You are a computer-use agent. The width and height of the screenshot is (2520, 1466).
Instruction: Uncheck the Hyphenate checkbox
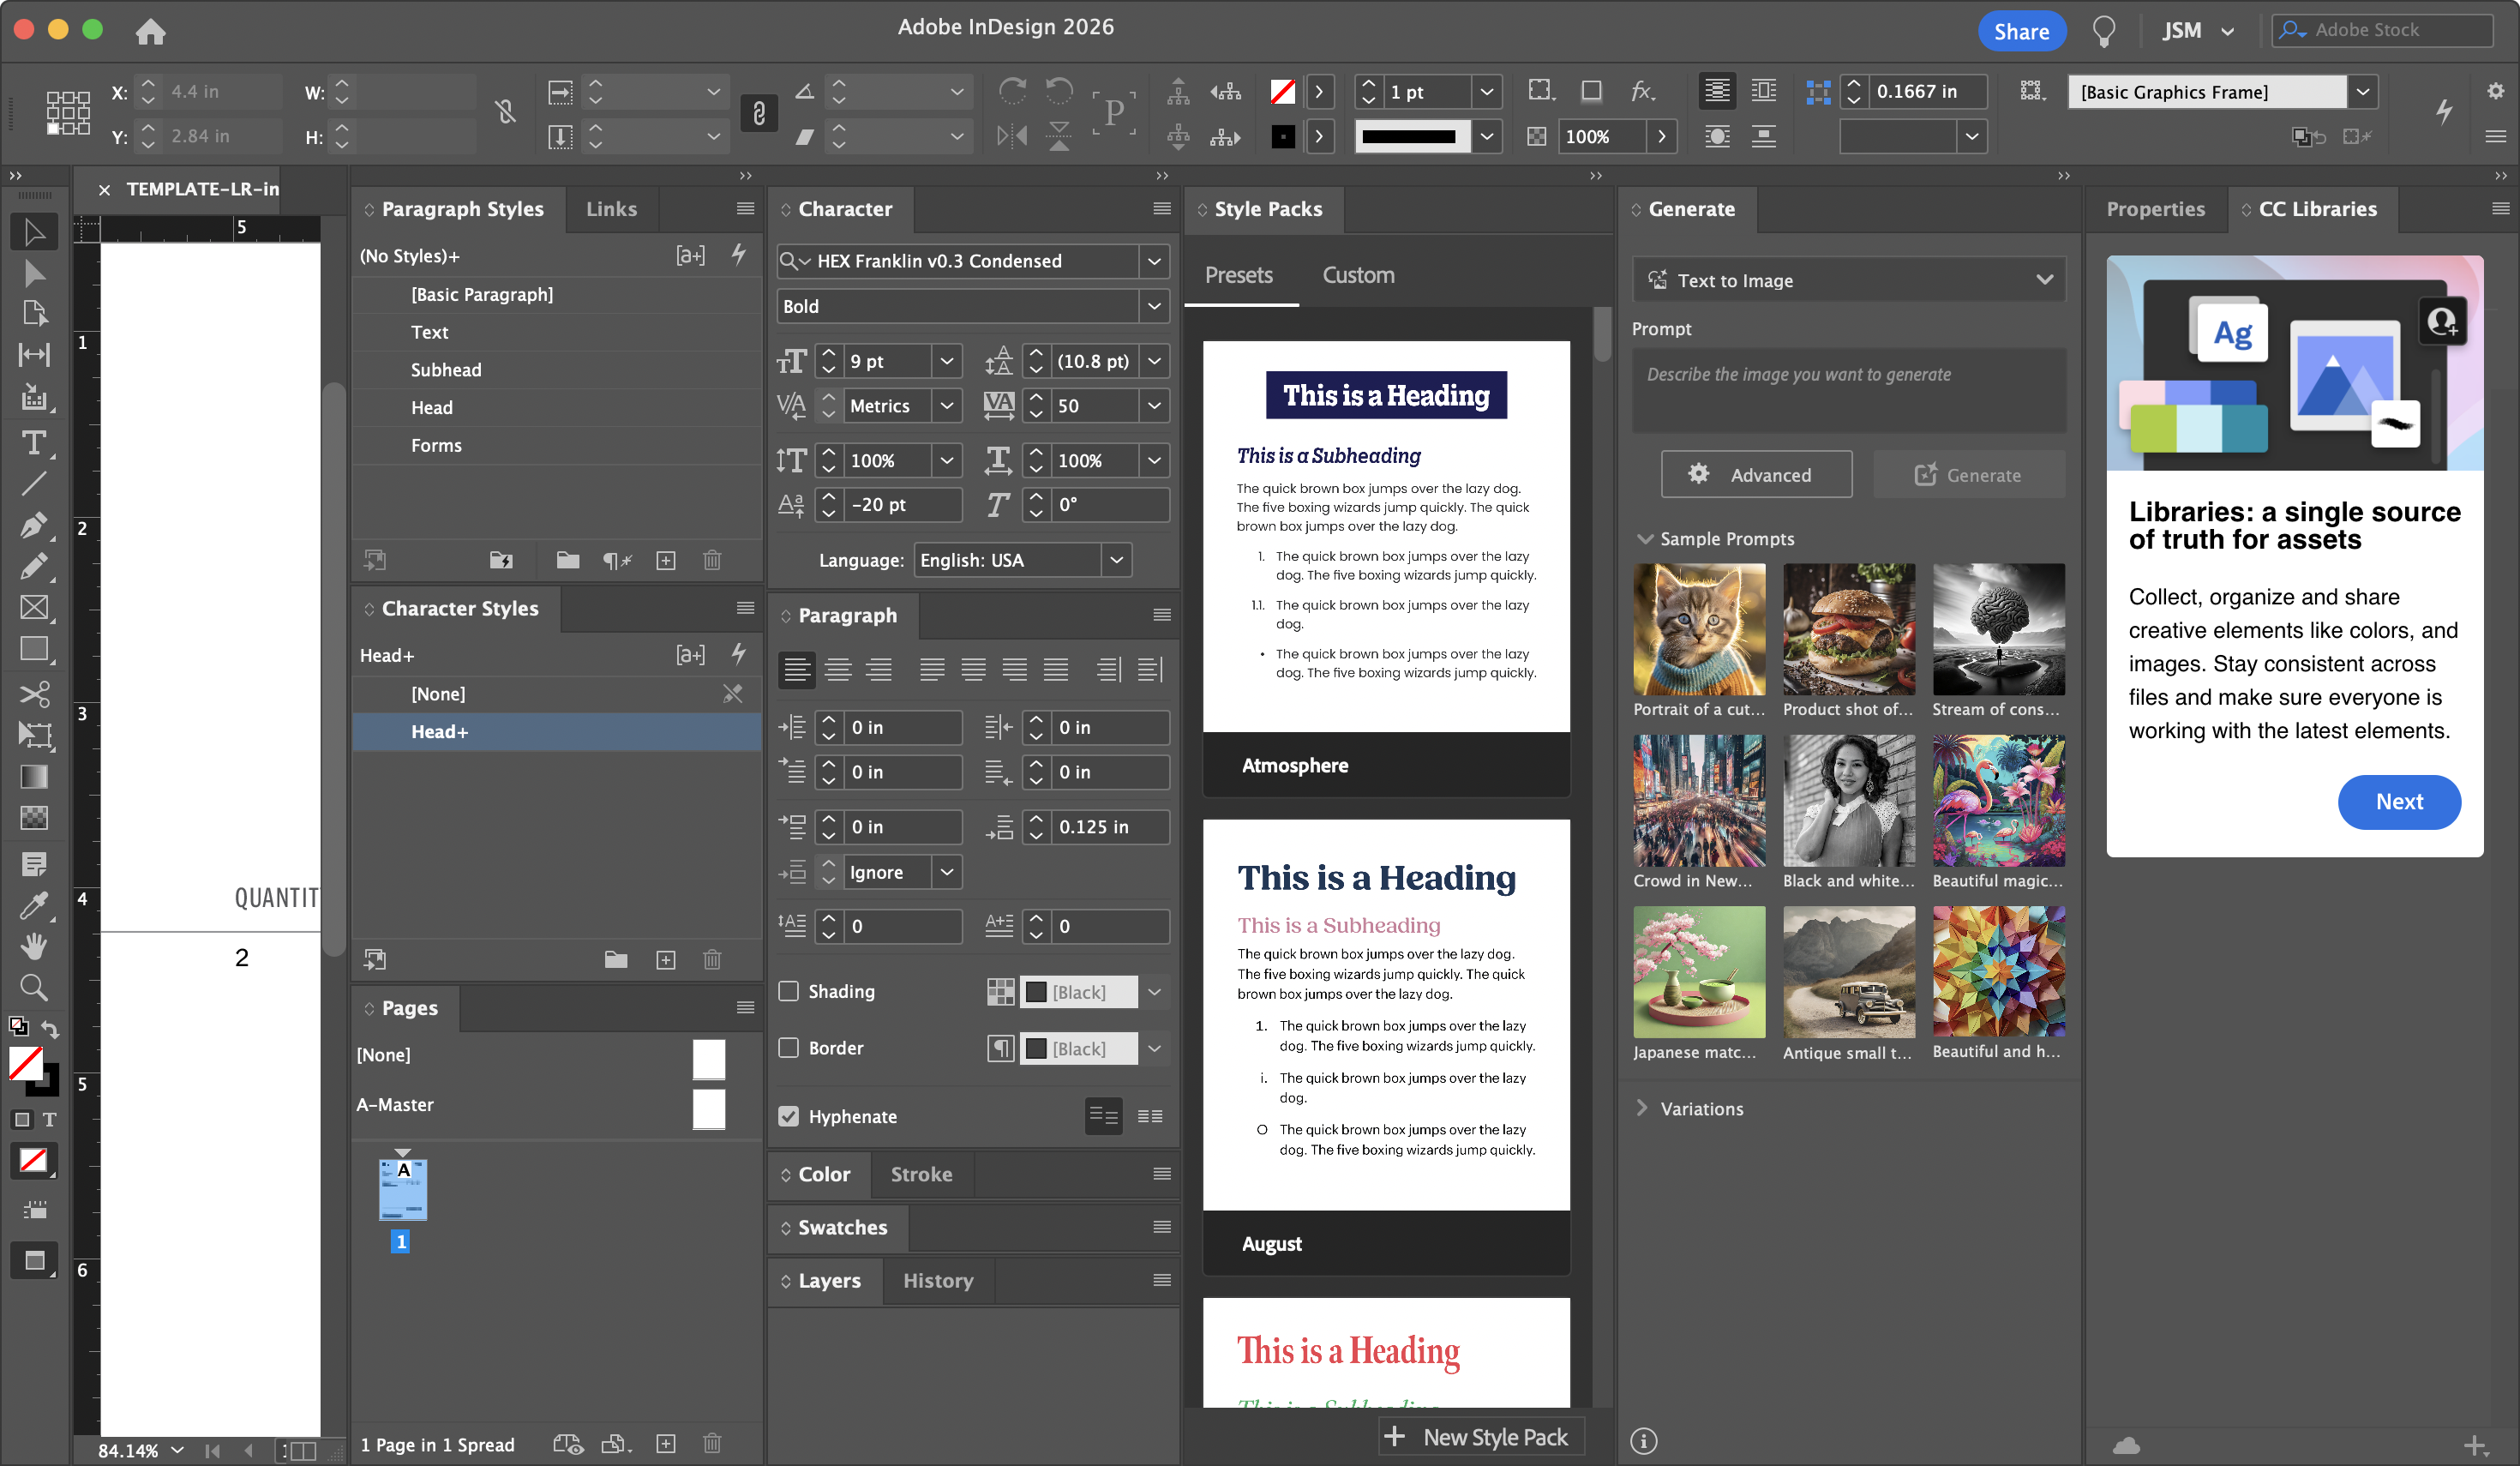click(x=789, y=1116)
